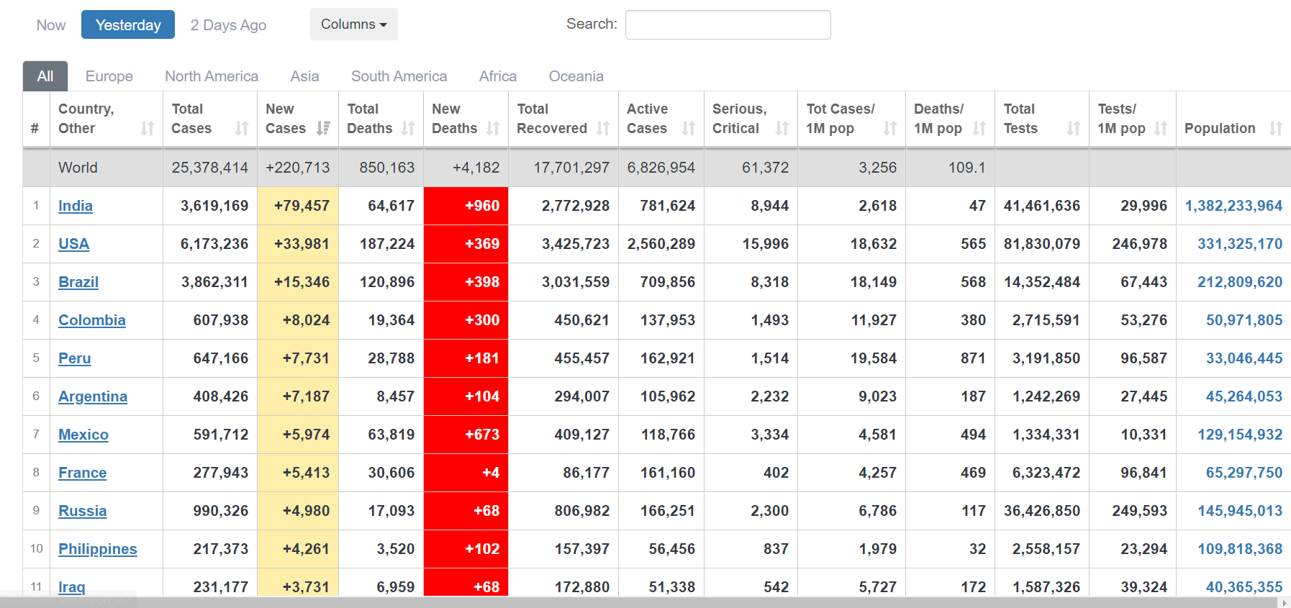1291x608 pixels.
Task: Sort by Tests/1M pop sort icon
Action: click(x=1161, y=128)
